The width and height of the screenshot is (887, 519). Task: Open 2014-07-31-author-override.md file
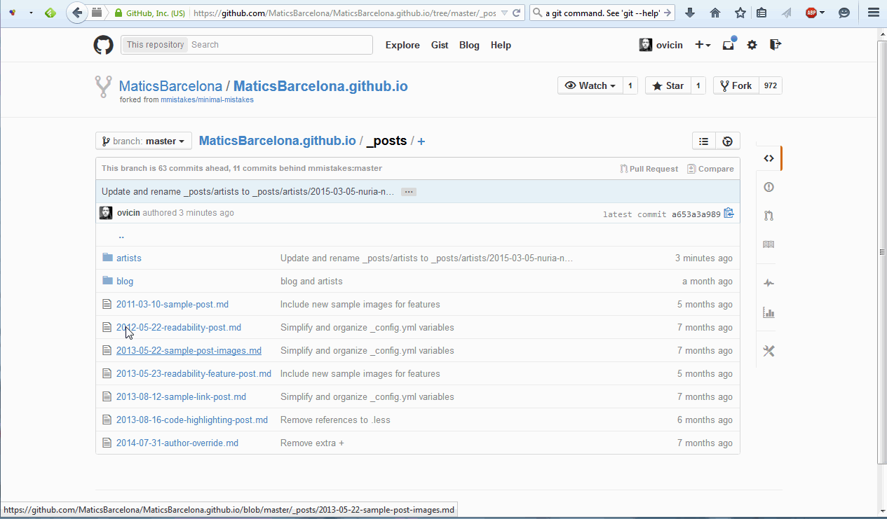point(177,443)
